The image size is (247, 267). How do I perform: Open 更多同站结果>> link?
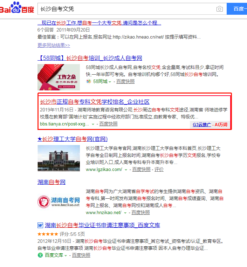54,45
